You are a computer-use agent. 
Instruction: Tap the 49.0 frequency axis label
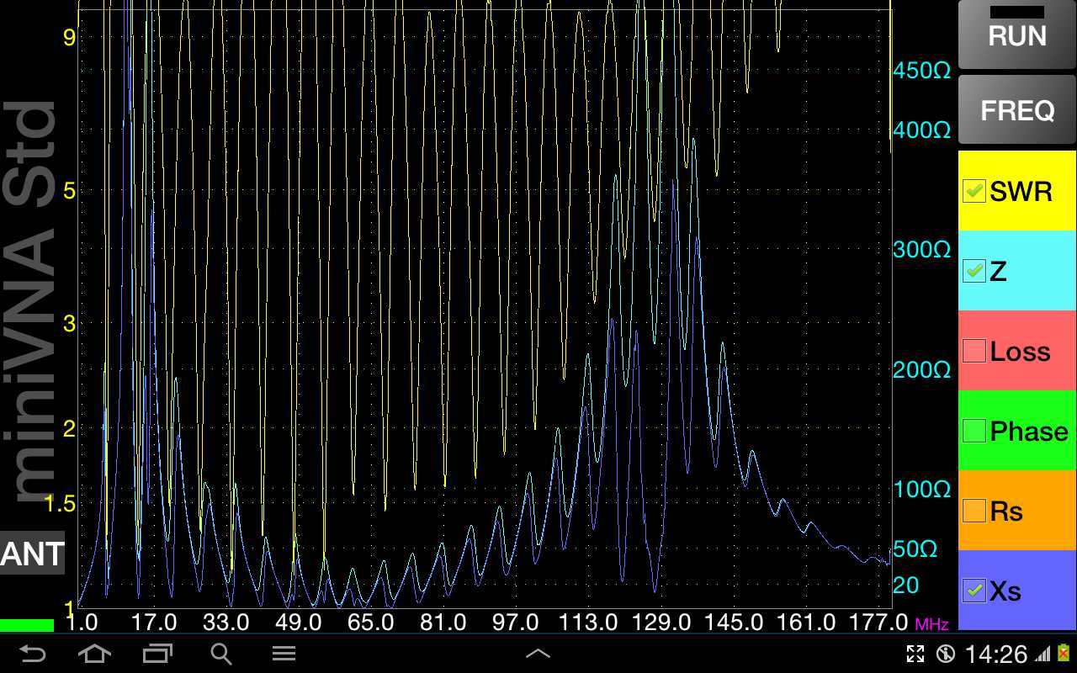299,623
